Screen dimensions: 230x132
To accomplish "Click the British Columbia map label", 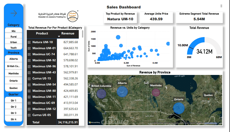I will [101, 86].
